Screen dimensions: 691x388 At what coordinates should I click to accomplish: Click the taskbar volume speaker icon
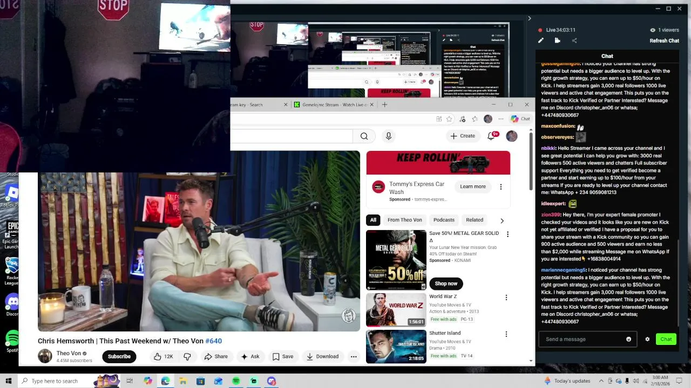click(636, 381)
